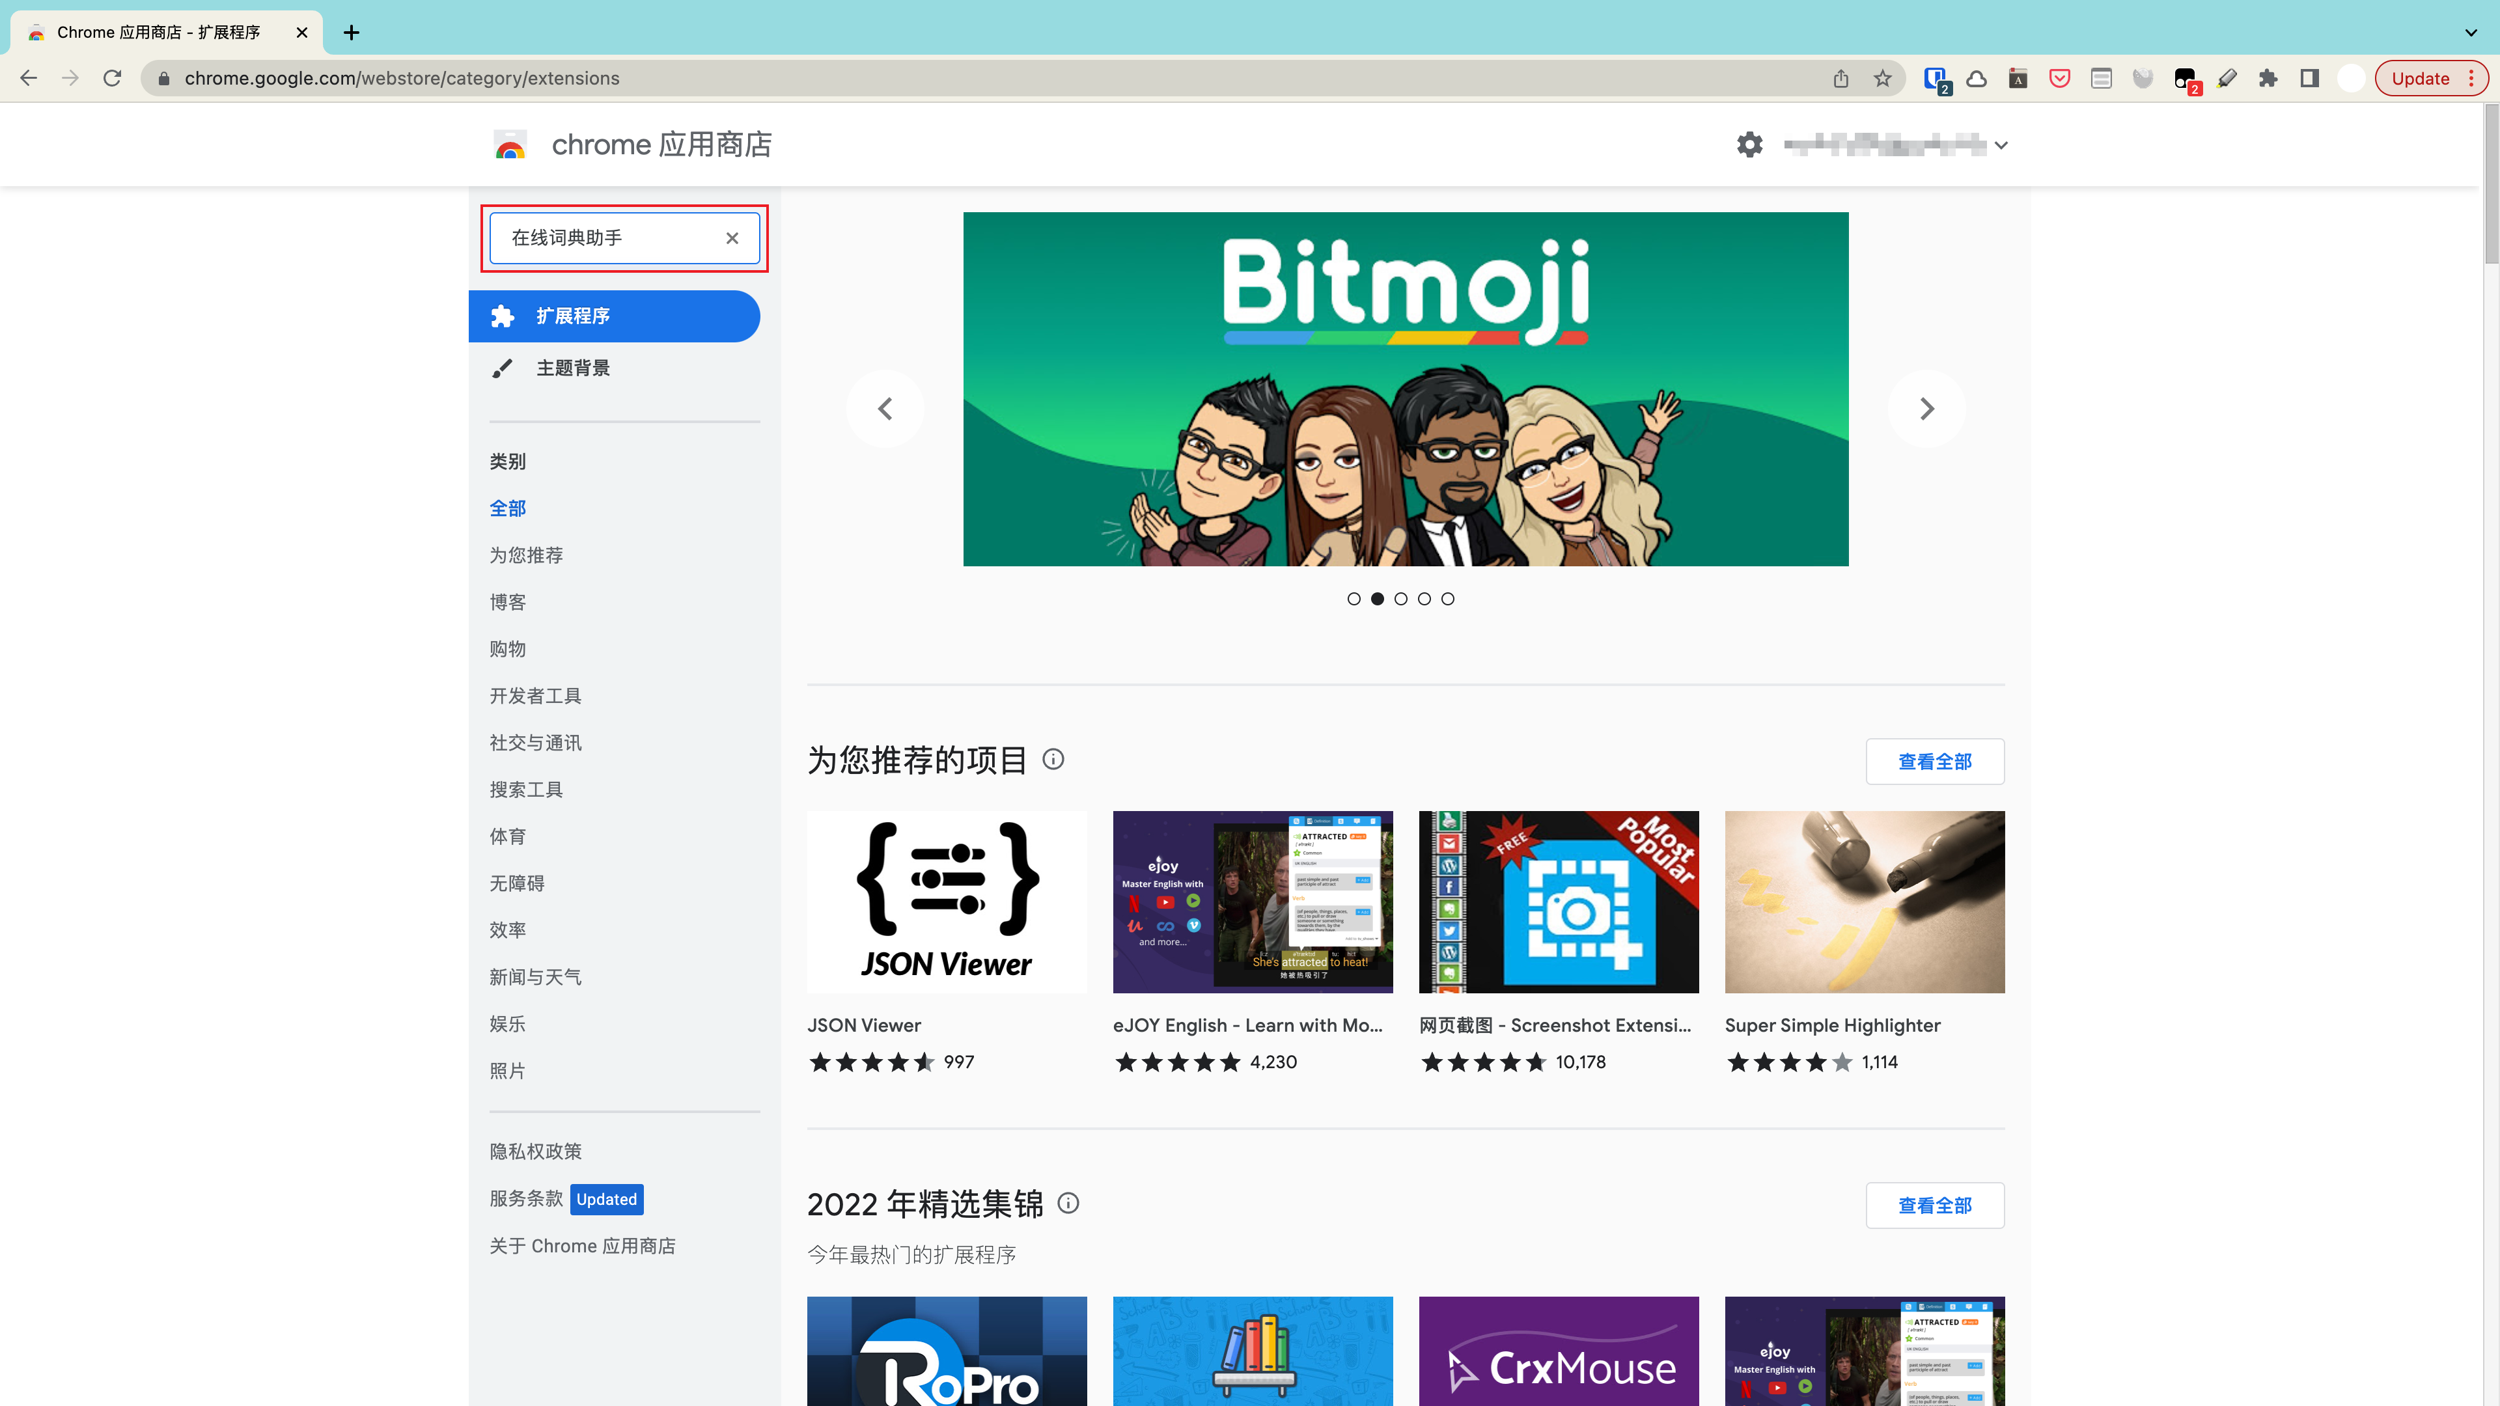This screenshot has height=1406, width=2500.
Task: Open the Extensions puzzle piece menu
Action: [x=2268, y=79]
